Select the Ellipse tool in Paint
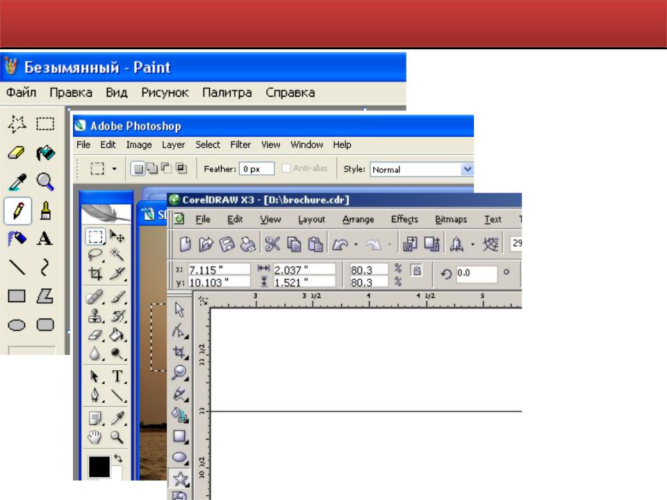The height and width of the screenshot is (500, 667). point(17,325)
